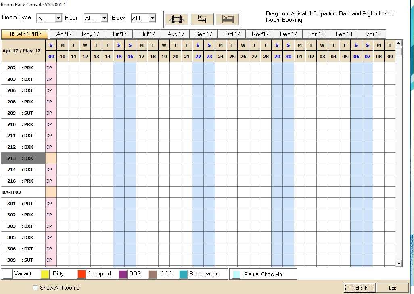
Task: Click the bed icon toolbar button
Action: coord(228,19)
